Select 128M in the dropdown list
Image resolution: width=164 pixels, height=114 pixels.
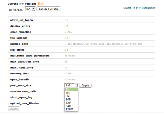coord(71,109)
